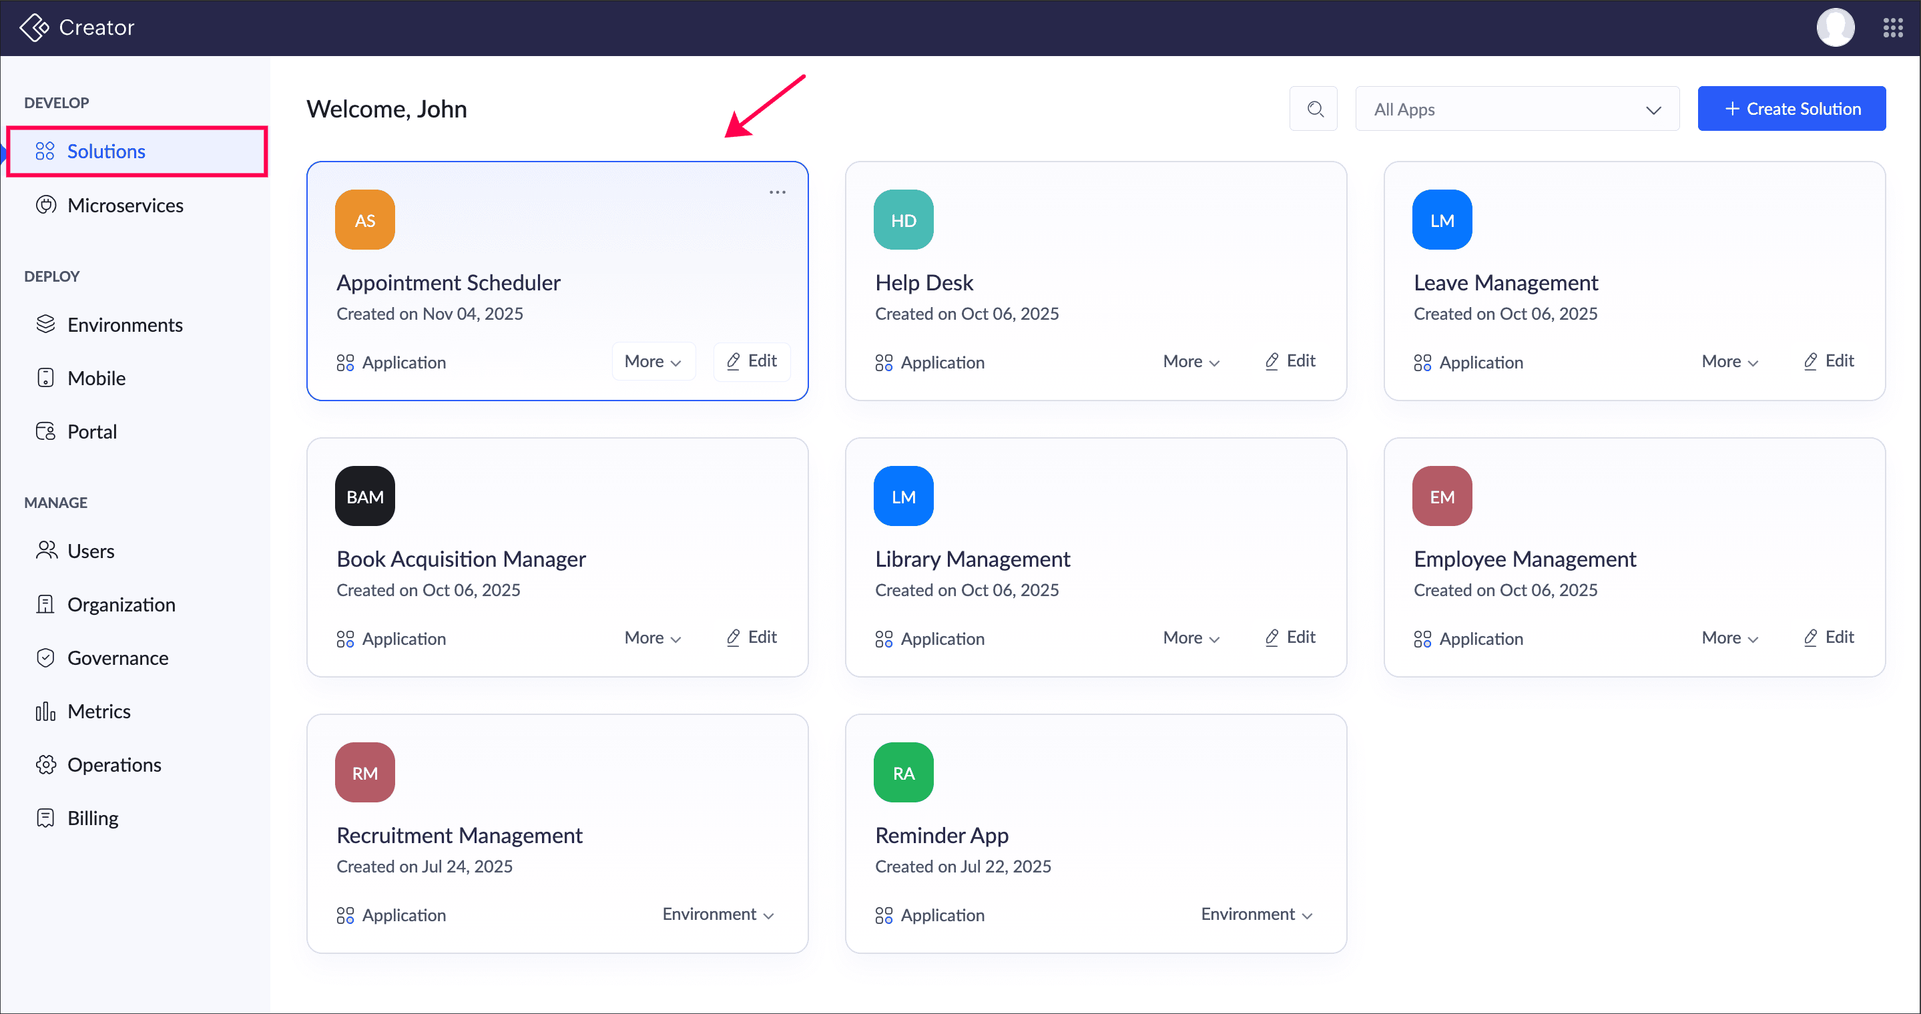Click Edit on Leave Management card
The image size is (1921, 1014).
pos(1830,361)
